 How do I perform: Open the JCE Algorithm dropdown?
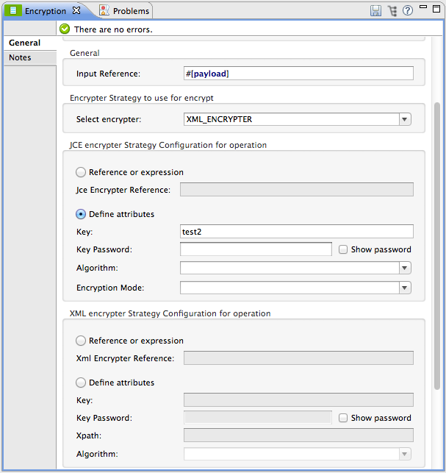click(405, 268)
